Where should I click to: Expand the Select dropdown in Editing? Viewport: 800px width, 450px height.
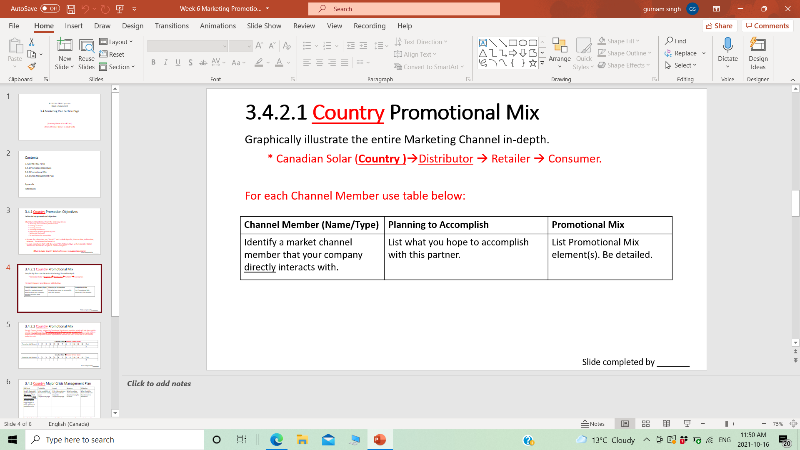pos(681,65)
